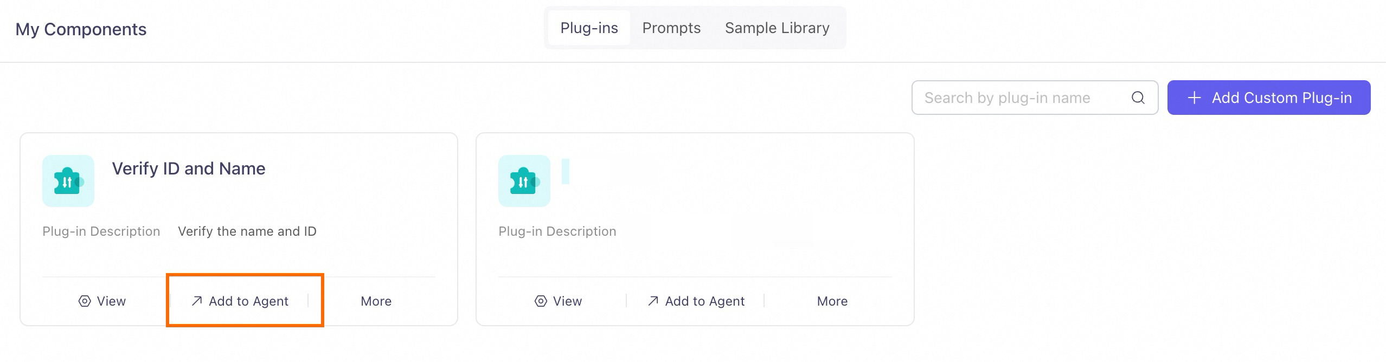
Task: Open More options on the second plug-in card
Action: (x=832, y=301)
